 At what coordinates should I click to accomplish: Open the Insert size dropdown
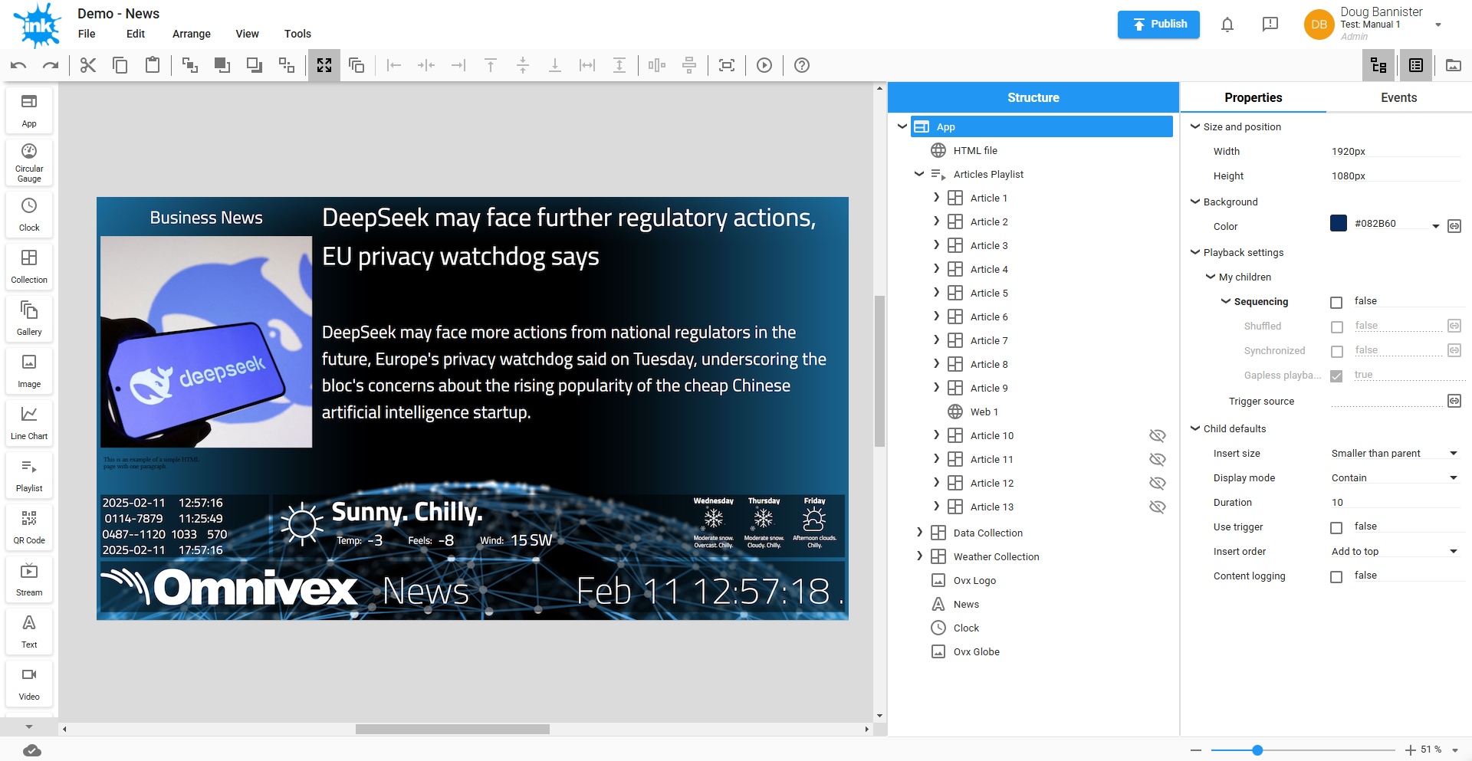click(1395, 454)
